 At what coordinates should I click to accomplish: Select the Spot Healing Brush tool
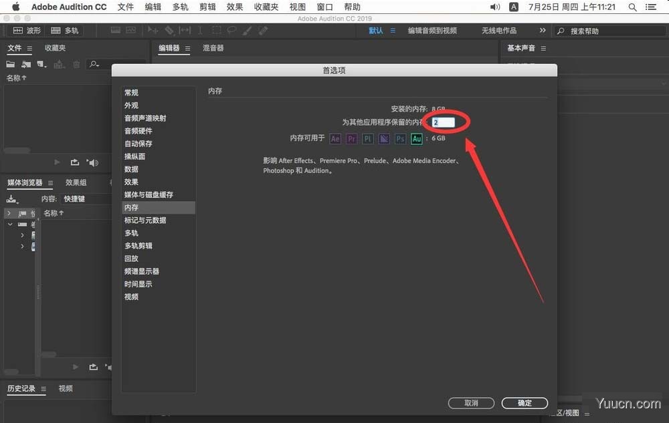(x=262, y=30)
